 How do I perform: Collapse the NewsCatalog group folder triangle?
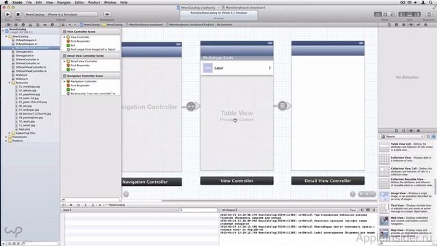click(6, 36)
